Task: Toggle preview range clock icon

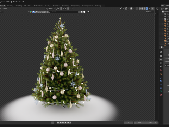Action: pos(135,123)
